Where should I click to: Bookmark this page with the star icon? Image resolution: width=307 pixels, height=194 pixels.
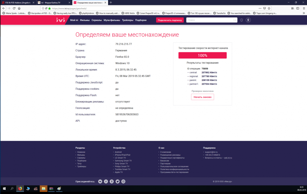point(269,8)
